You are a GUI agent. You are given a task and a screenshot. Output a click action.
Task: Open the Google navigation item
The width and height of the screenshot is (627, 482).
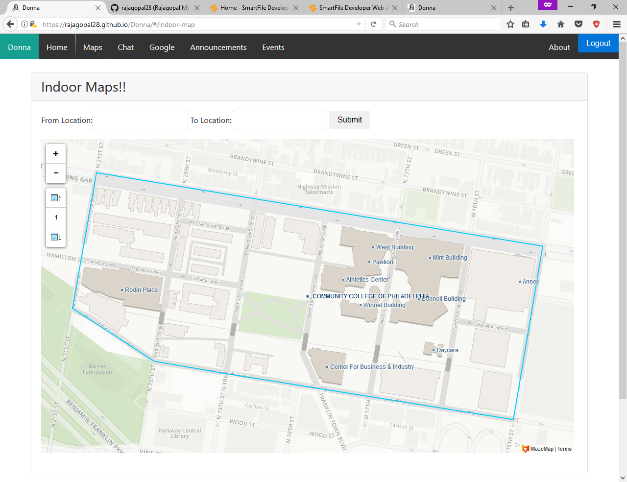point(162,47)
